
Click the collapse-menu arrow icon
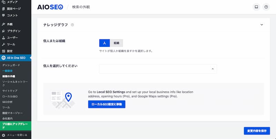(3, 135)
